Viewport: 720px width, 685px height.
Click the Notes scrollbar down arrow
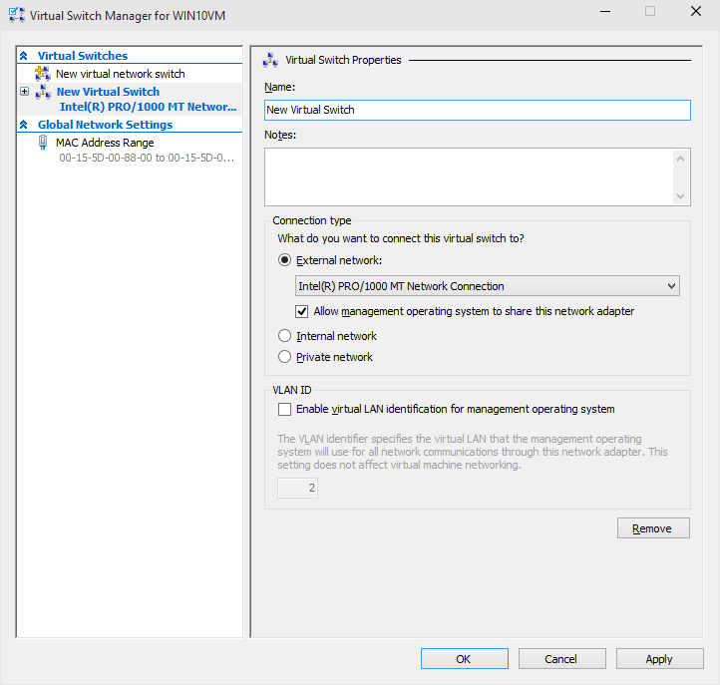[680, 196]
